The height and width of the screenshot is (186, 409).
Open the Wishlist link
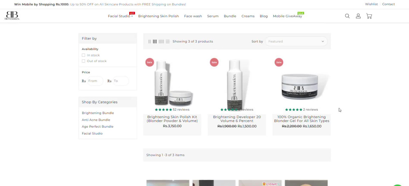[x=371, y=4]
